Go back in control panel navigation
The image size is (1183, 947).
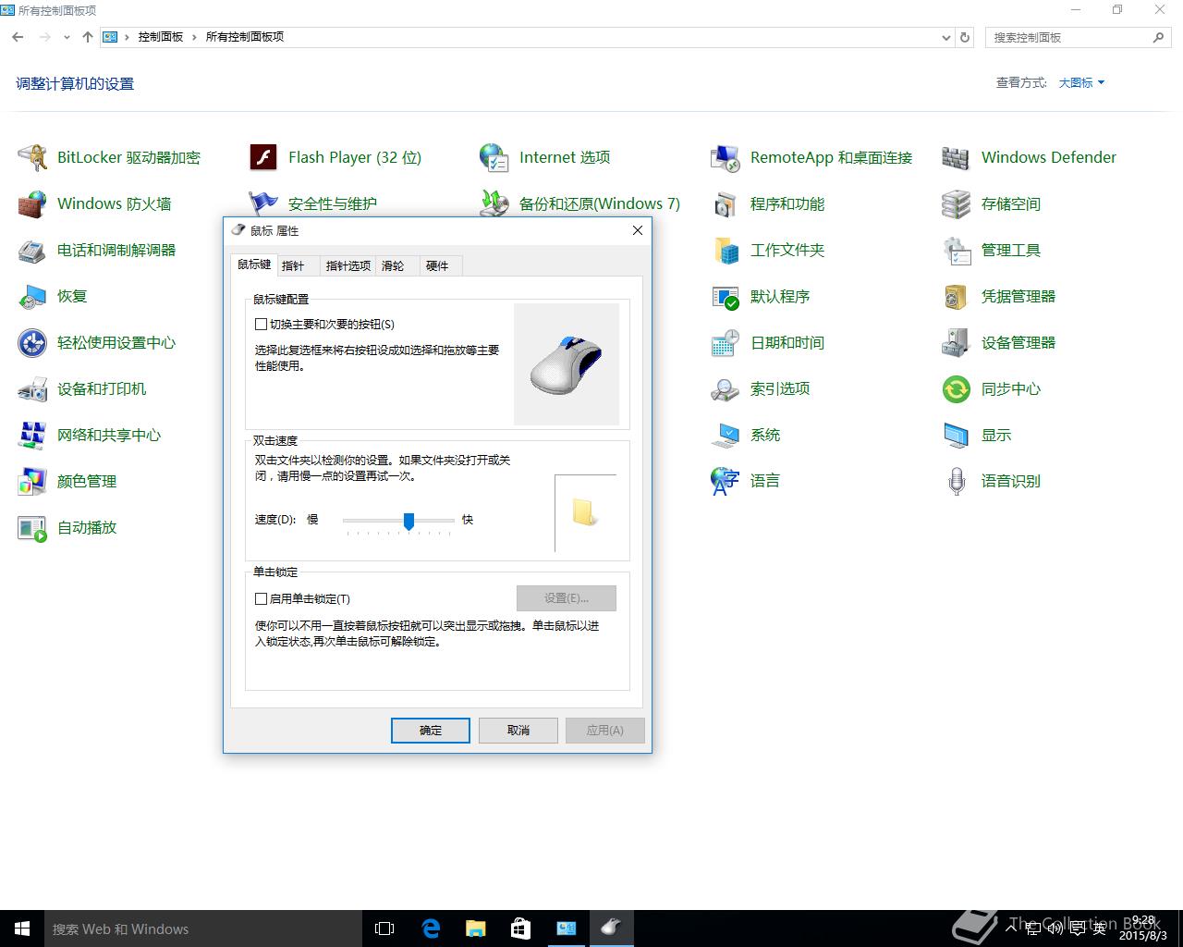18,37
